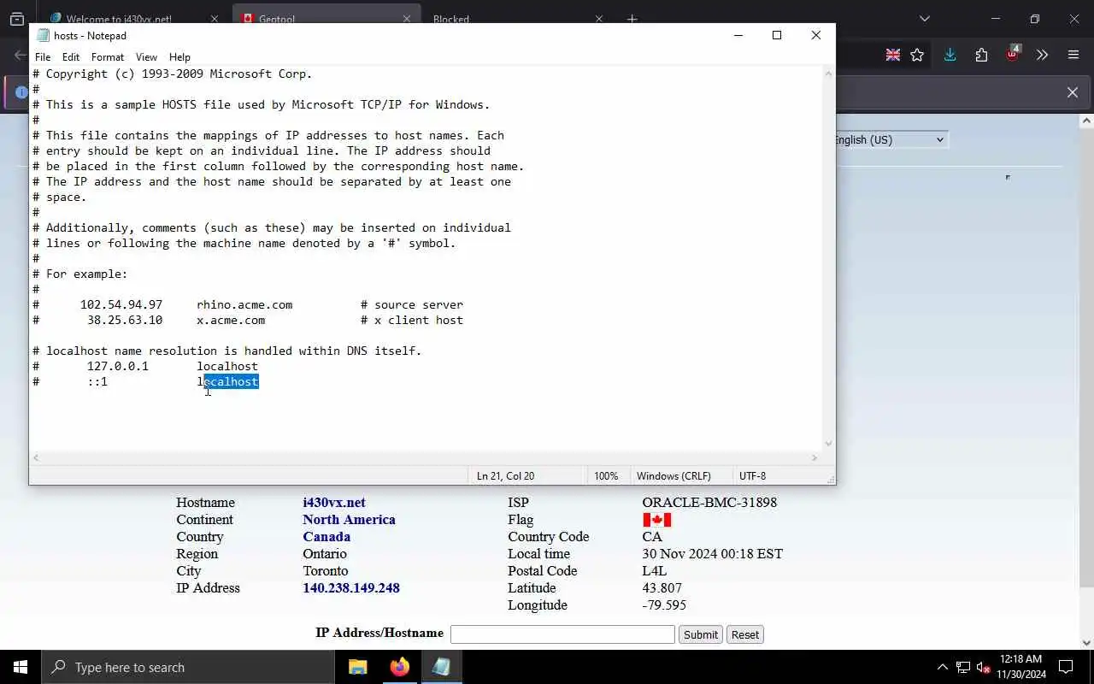Click the Notepad window title icon

(x=43, y=35)
